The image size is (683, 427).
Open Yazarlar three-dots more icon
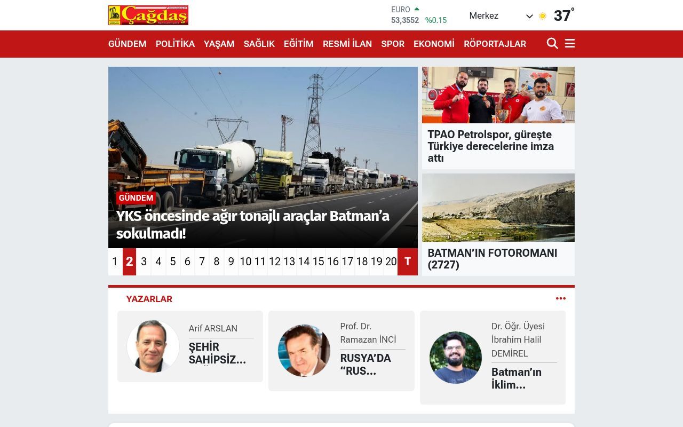tap(561, 298)
